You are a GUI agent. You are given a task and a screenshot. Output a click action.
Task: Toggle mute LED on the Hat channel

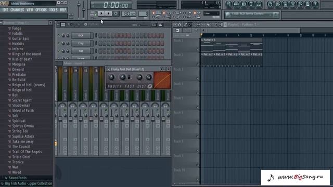pyautogui.click(x=59, y=51)
